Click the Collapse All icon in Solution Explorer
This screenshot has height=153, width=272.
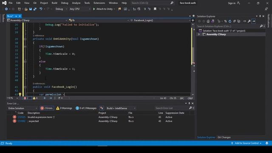click(x=234, y=21)
